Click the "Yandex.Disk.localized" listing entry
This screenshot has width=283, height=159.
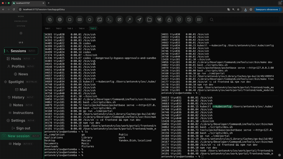[135, 140]
